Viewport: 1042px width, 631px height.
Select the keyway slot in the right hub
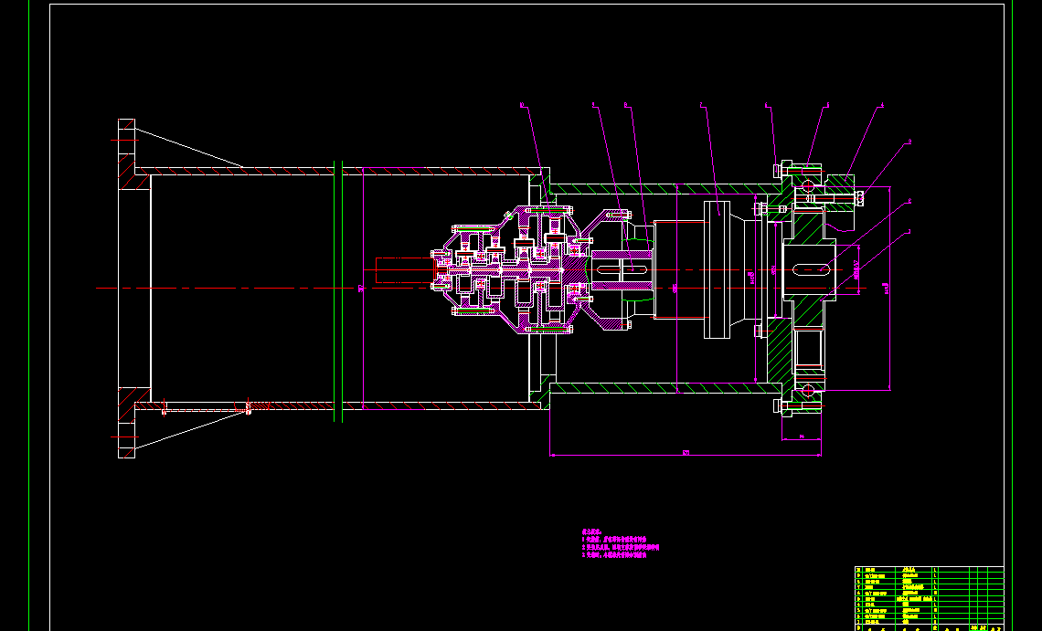pos(811,269)
